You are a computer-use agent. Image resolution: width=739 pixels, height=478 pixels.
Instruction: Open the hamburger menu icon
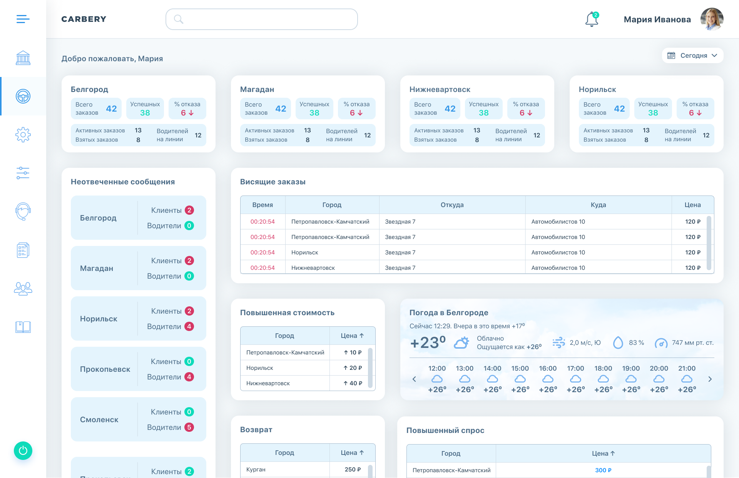(x=23, y=19)
